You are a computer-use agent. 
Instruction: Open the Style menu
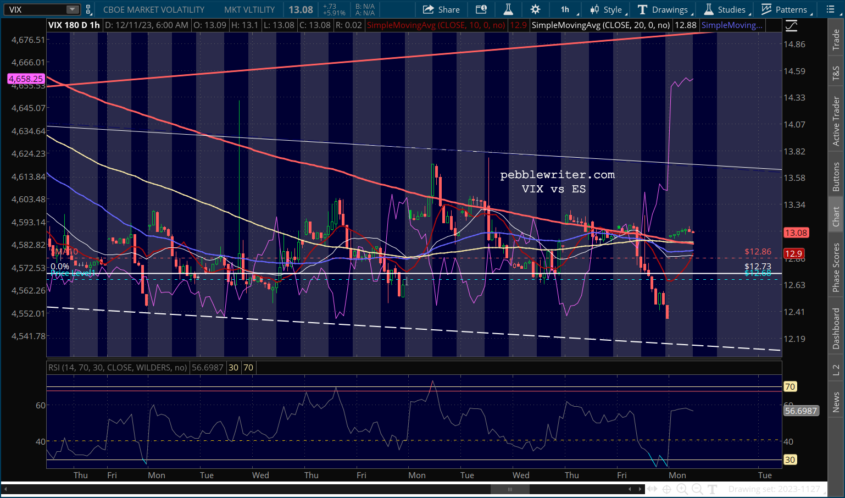[x=607, y=9]
